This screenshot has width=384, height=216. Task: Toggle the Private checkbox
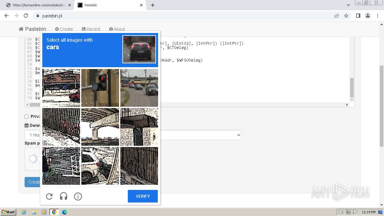click(x=26, y=116)
